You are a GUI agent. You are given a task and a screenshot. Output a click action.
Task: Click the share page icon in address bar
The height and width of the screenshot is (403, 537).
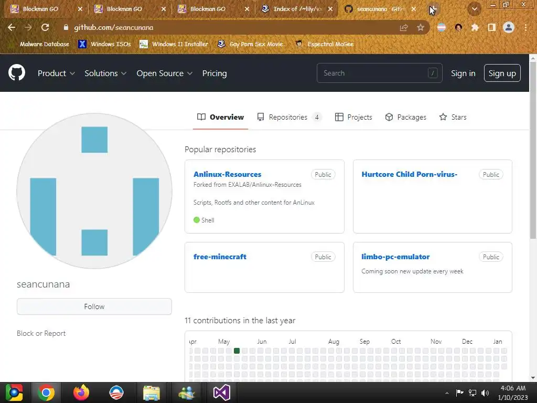click(x=404, y=27)
